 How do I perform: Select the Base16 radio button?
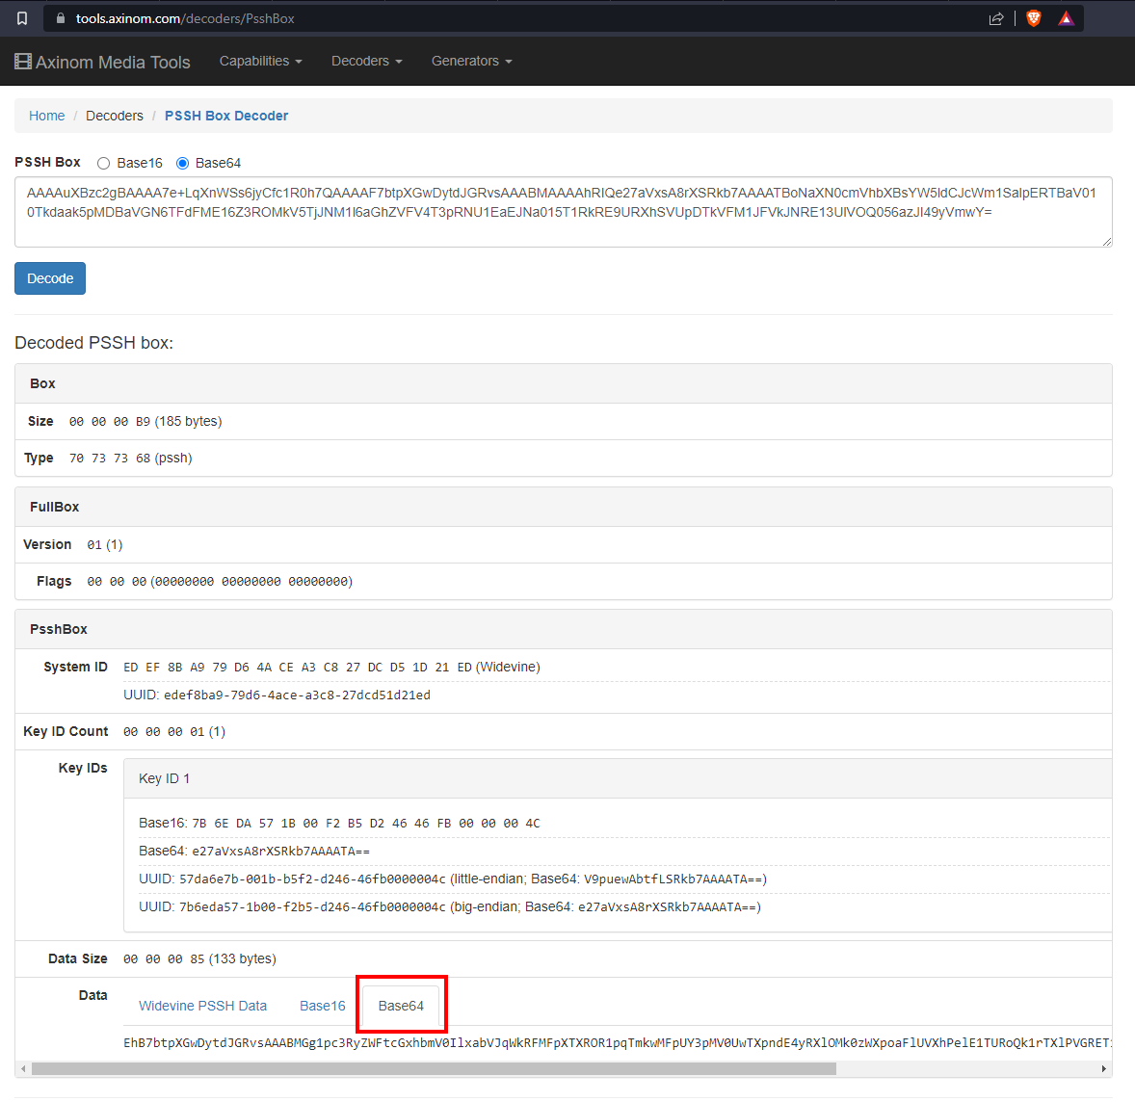click(x=103, y=164)
